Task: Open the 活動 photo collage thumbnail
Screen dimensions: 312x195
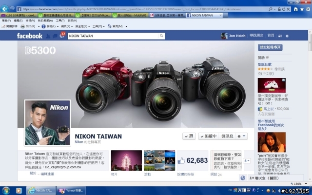Action: (x=159, y=160)
